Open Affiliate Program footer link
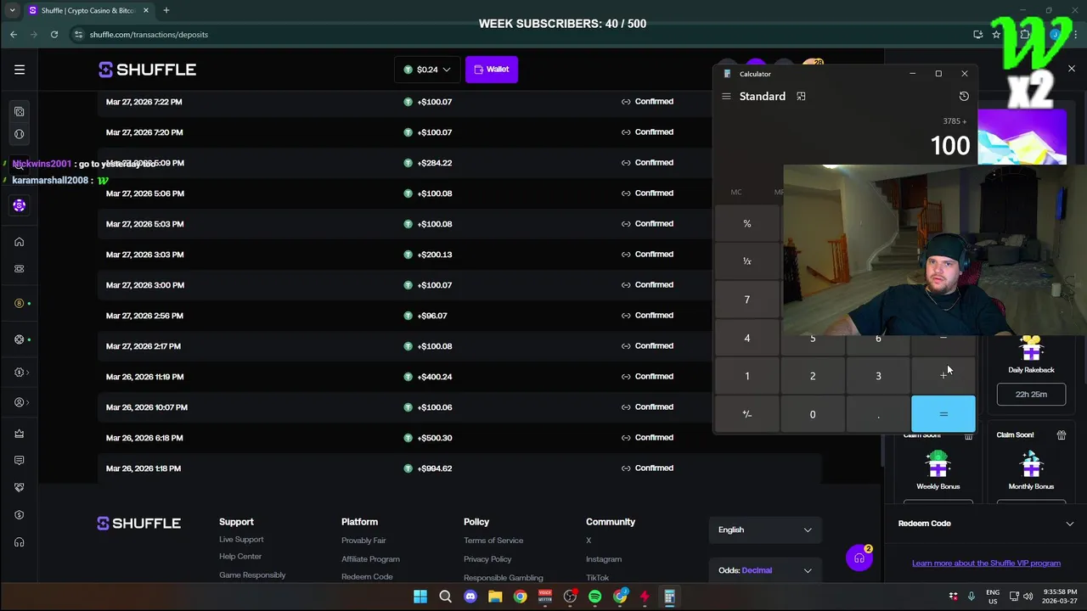Viewport: 1087px width, 611px height. [x=370, y=559]
